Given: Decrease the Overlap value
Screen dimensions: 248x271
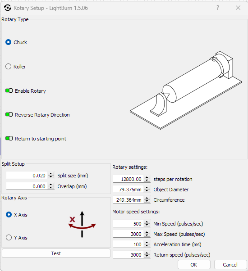Looking at the screenshot, I should tap(51, 188).
